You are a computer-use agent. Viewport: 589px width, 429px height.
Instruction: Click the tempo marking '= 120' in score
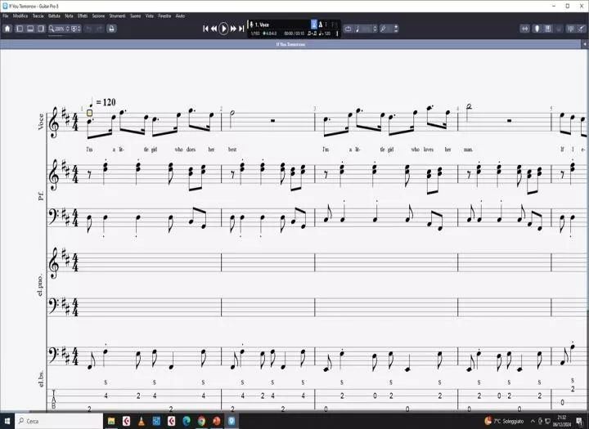click(x=101, y=101)
